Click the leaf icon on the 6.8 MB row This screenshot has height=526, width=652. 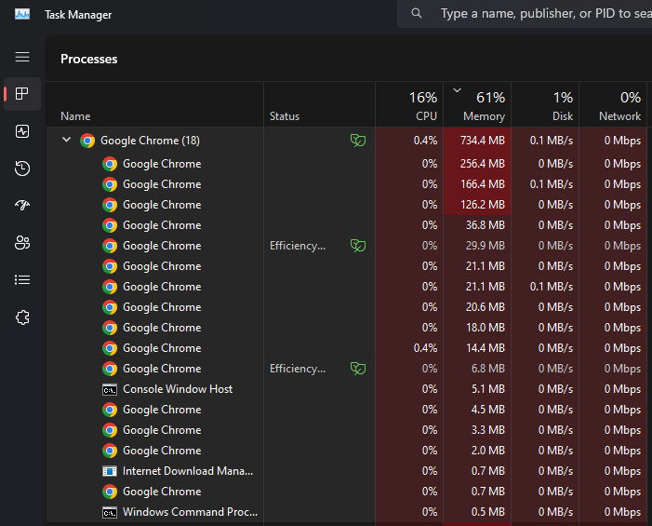coord(357,369)
